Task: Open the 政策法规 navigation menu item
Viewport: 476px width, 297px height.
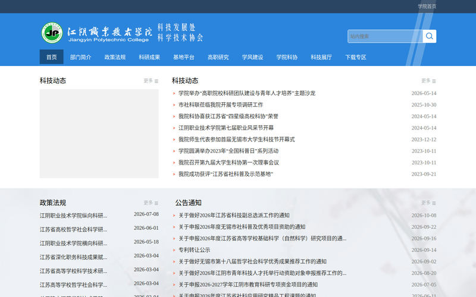Action: tap(115, 57)
